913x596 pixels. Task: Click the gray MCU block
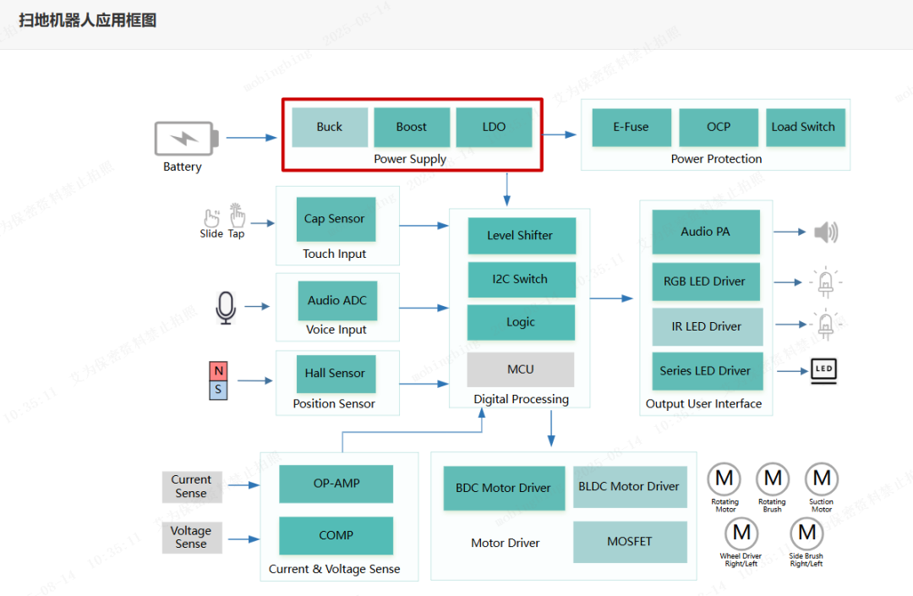[x=521, y=369]
